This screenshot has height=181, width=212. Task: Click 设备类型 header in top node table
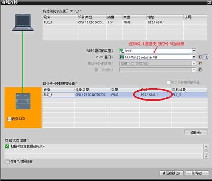[91, 17]
